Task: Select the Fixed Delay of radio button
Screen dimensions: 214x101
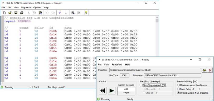Action: pyautogui.click(x=178, y=89)
